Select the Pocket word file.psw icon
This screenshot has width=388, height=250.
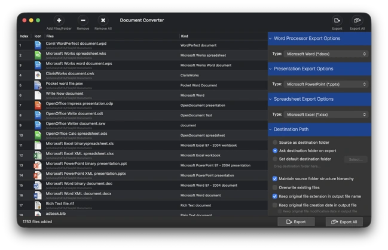point(38,85)
